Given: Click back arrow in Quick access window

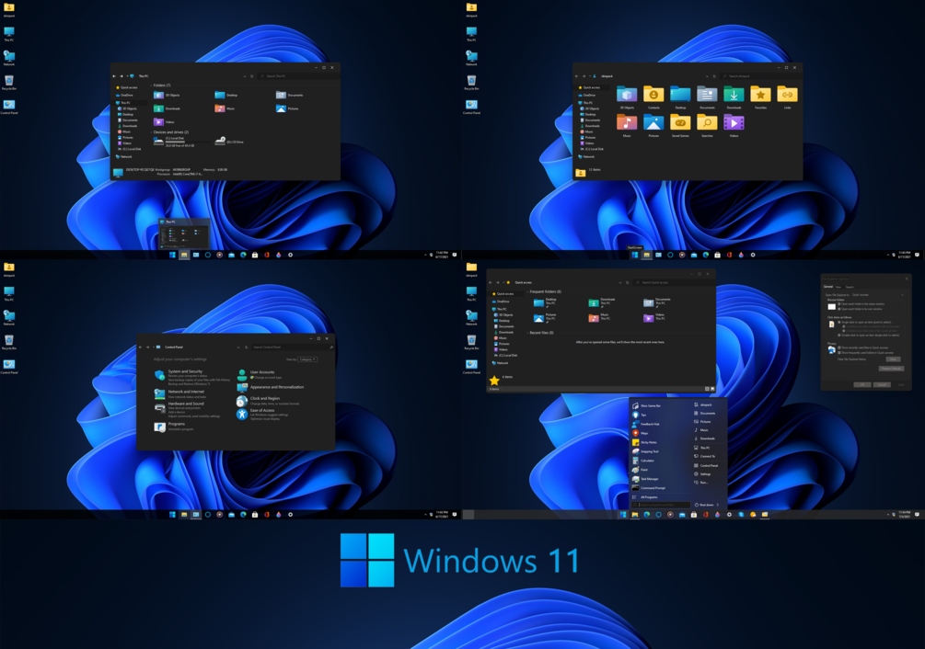Looking at the screenshot, I should pyautogui.click(x=491, y=282).
